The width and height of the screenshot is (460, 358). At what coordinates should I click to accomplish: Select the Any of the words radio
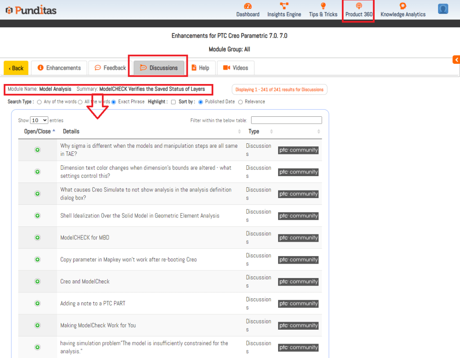[x=40, y=102]
